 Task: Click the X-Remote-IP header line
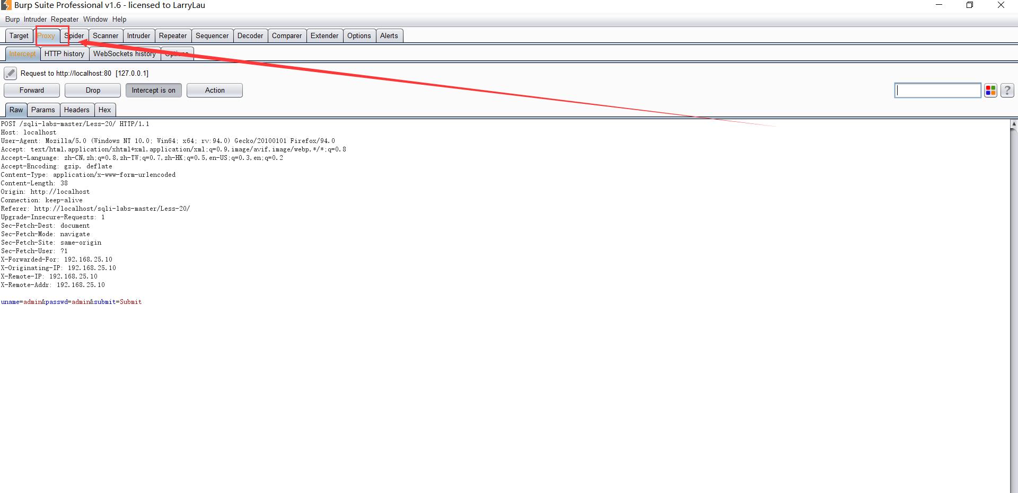point(49,276)
